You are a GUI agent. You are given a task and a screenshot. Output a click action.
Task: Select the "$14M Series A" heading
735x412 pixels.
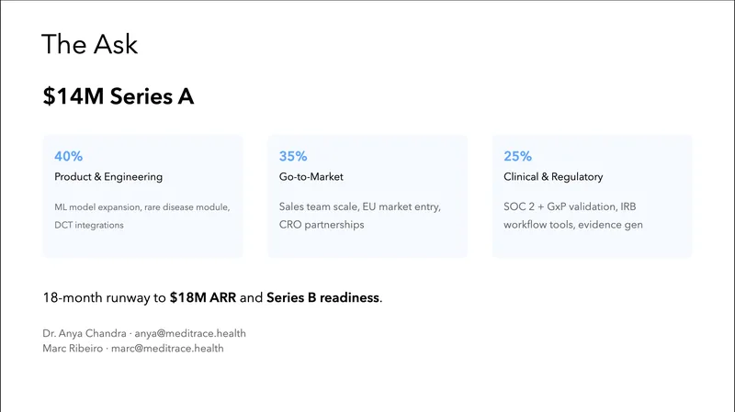pyautogui.click(x=118, y=96)
